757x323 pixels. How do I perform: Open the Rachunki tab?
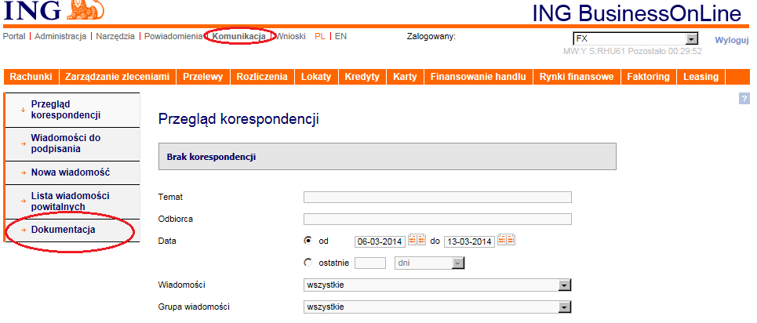point(31,77)
